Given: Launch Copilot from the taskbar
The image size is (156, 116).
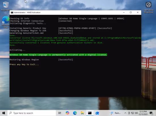Looking at the screenshot, I should click(68, 113).
